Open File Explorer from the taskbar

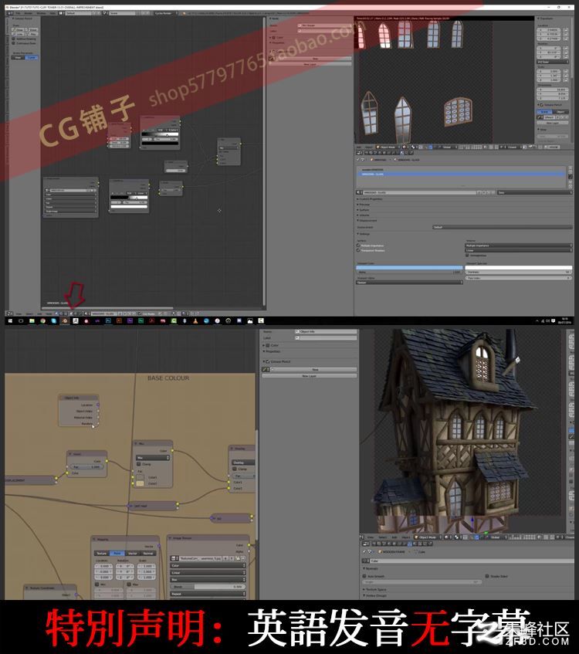click(x=32, y=320)
